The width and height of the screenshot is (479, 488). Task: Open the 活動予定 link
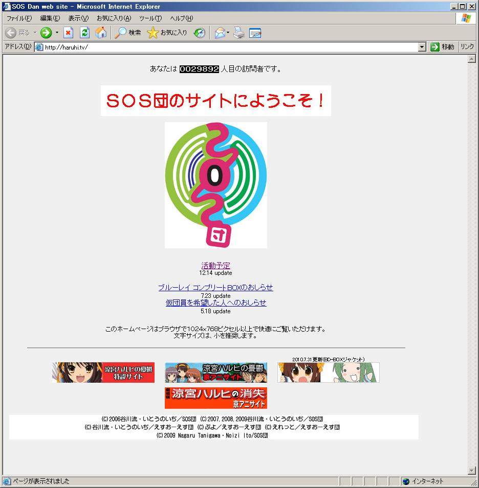(215, 266)
